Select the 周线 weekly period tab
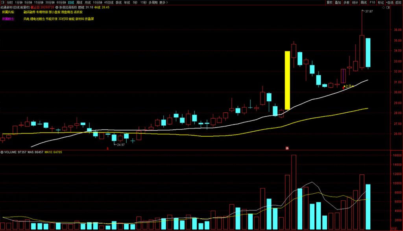403x231 pixels. click(x=79, y=2)
